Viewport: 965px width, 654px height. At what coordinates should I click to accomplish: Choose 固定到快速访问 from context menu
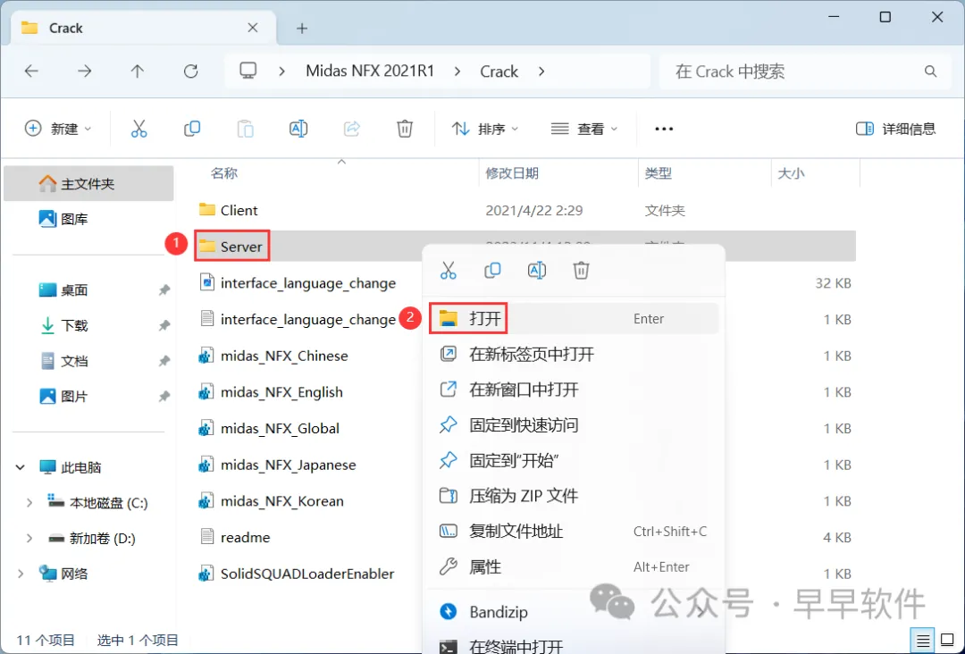point(574,425)
